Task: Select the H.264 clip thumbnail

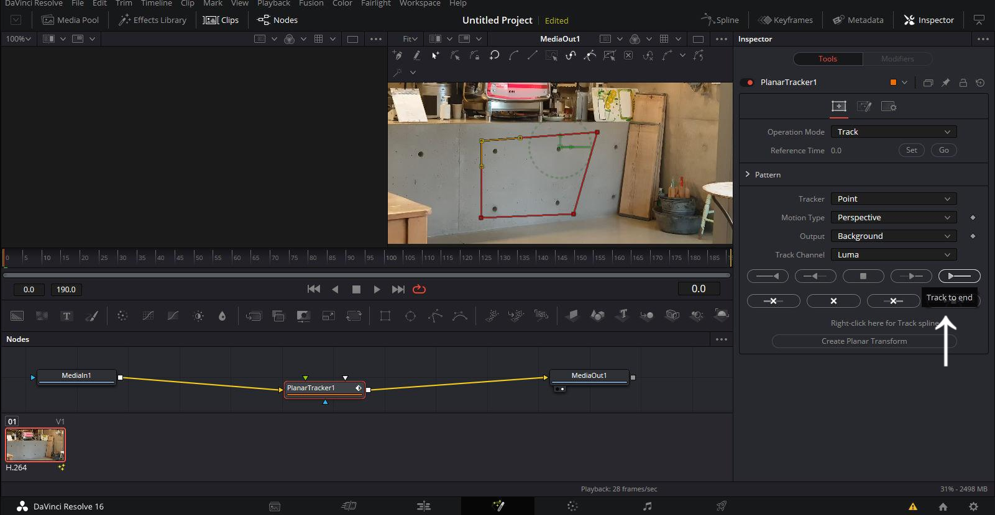Action: (35, 444)
